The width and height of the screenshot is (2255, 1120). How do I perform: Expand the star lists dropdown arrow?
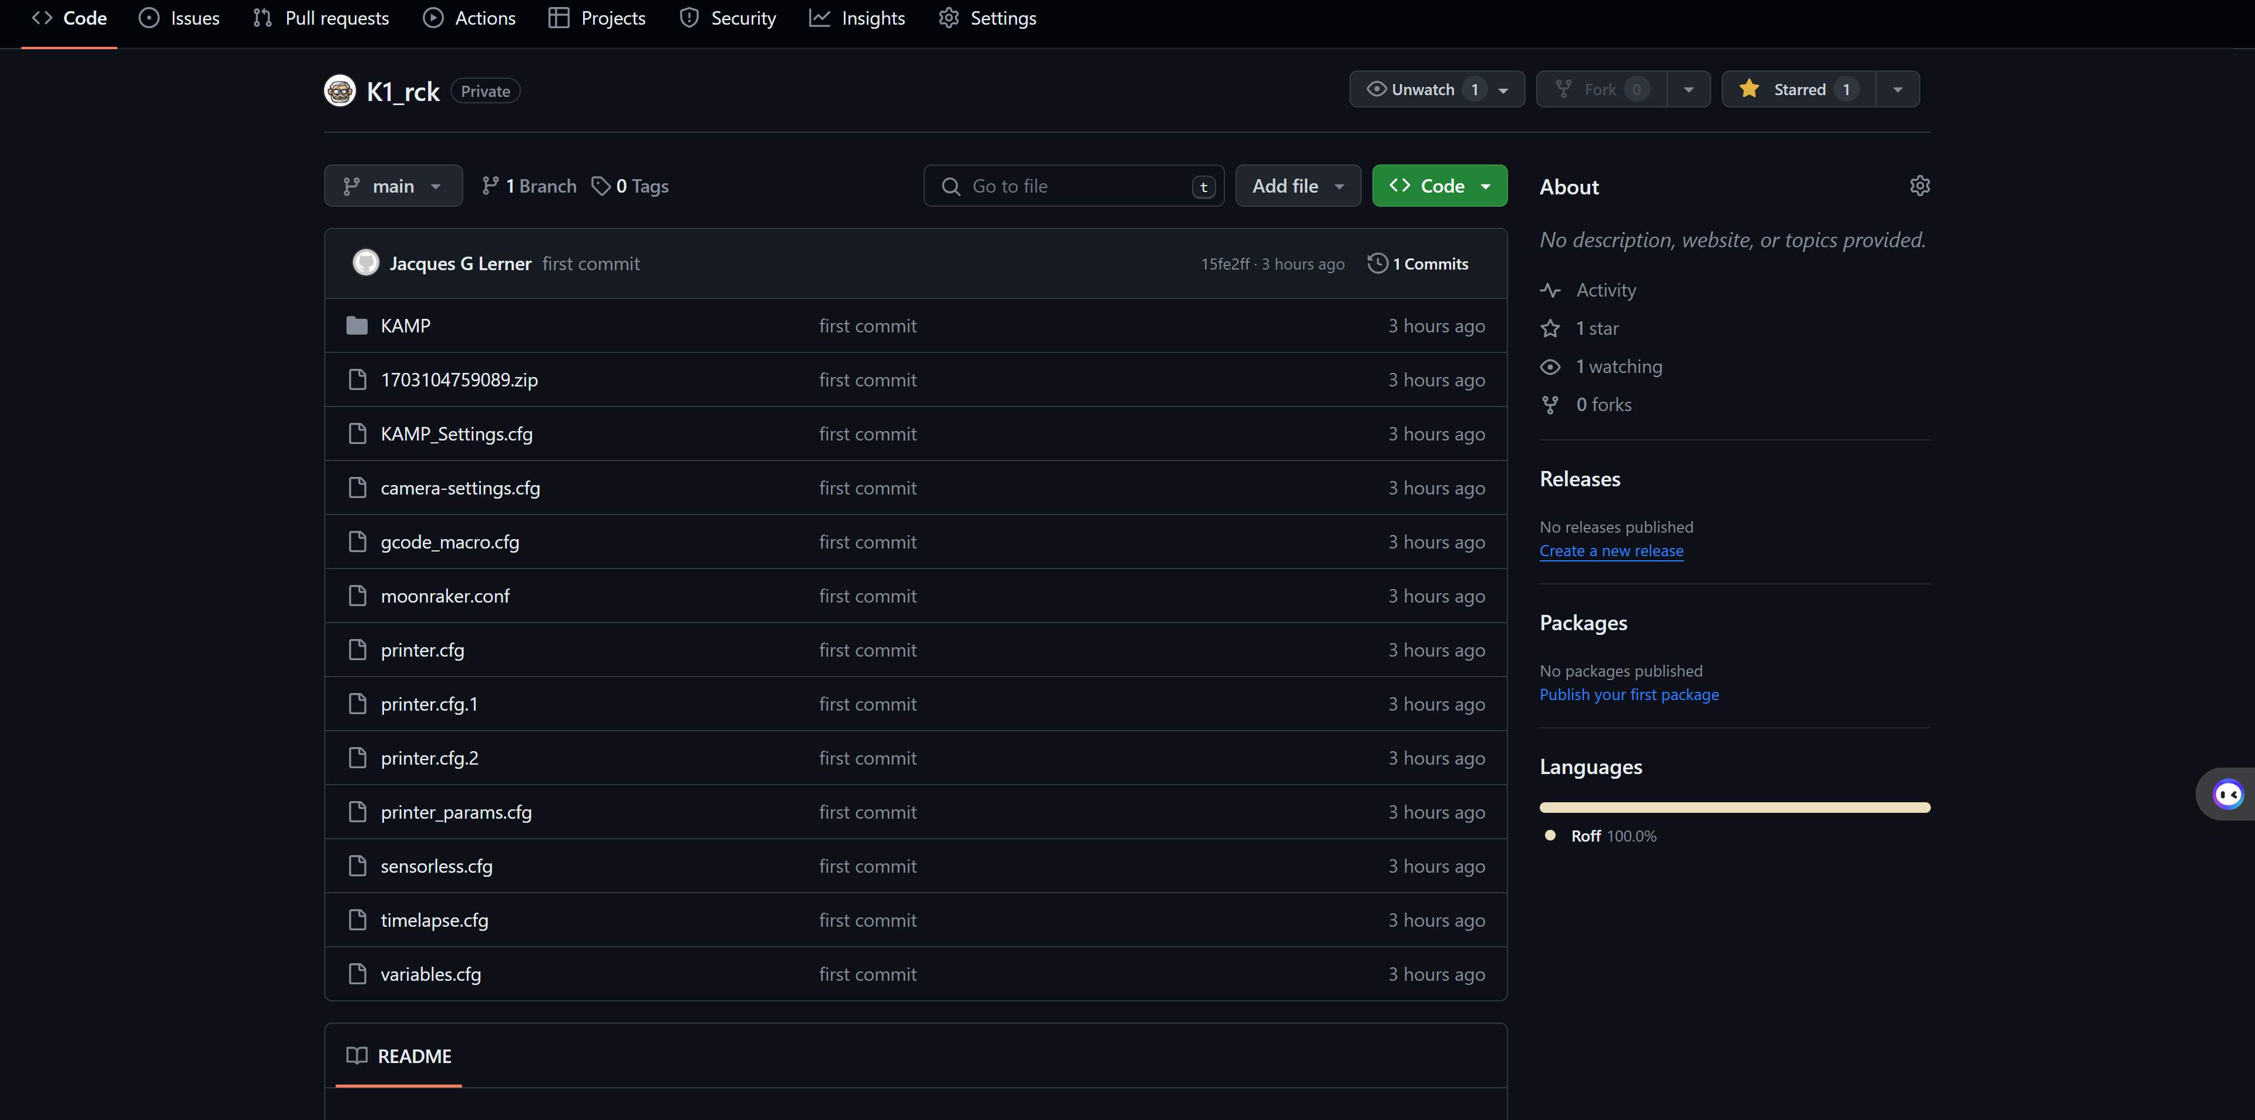pos(1898,89)
